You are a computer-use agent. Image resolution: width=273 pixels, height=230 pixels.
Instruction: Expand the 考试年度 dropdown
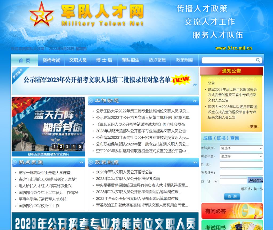241,156
